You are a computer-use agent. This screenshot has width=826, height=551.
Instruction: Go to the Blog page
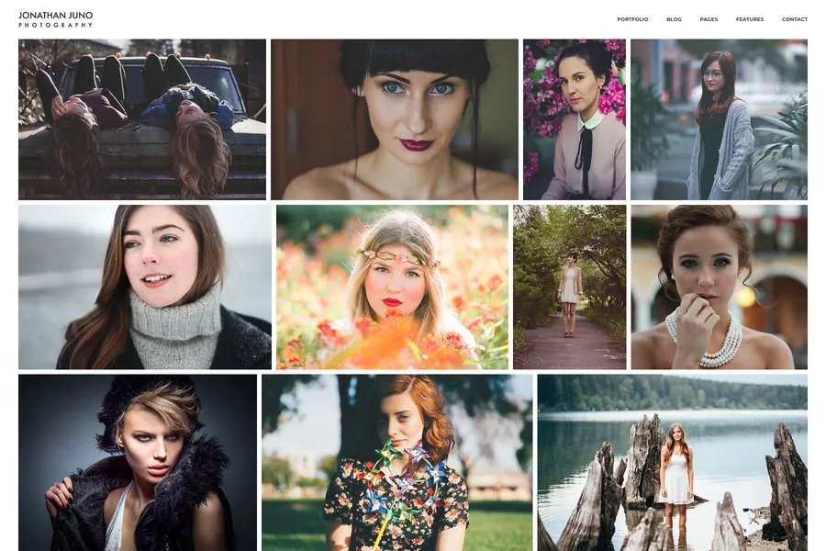[x=674, y=19]
